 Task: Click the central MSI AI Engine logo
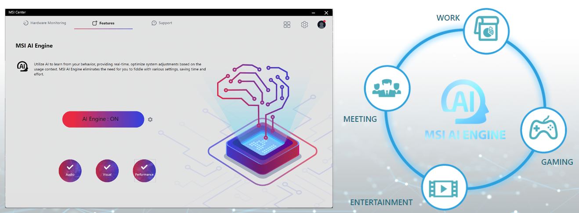[465, 110]
